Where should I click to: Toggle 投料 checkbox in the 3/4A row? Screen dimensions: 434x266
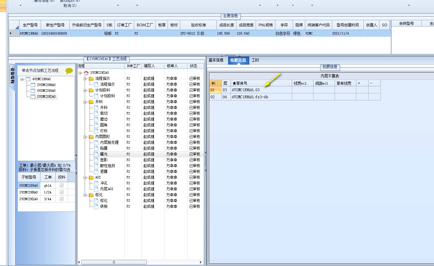(61, 199)
